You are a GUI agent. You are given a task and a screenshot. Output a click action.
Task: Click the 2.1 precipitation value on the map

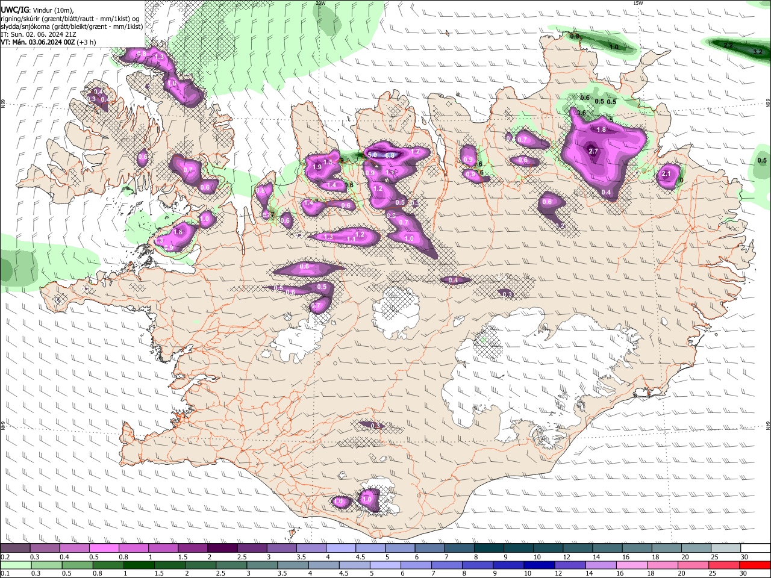(x=666, y=173)
